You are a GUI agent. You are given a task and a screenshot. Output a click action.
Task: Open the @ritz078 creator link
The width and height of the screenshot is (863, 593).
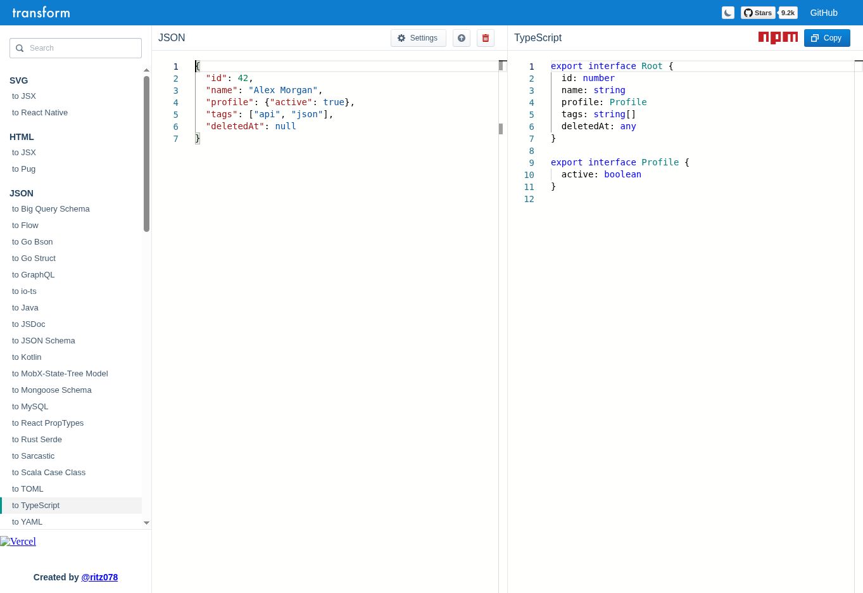coord(99,577)
